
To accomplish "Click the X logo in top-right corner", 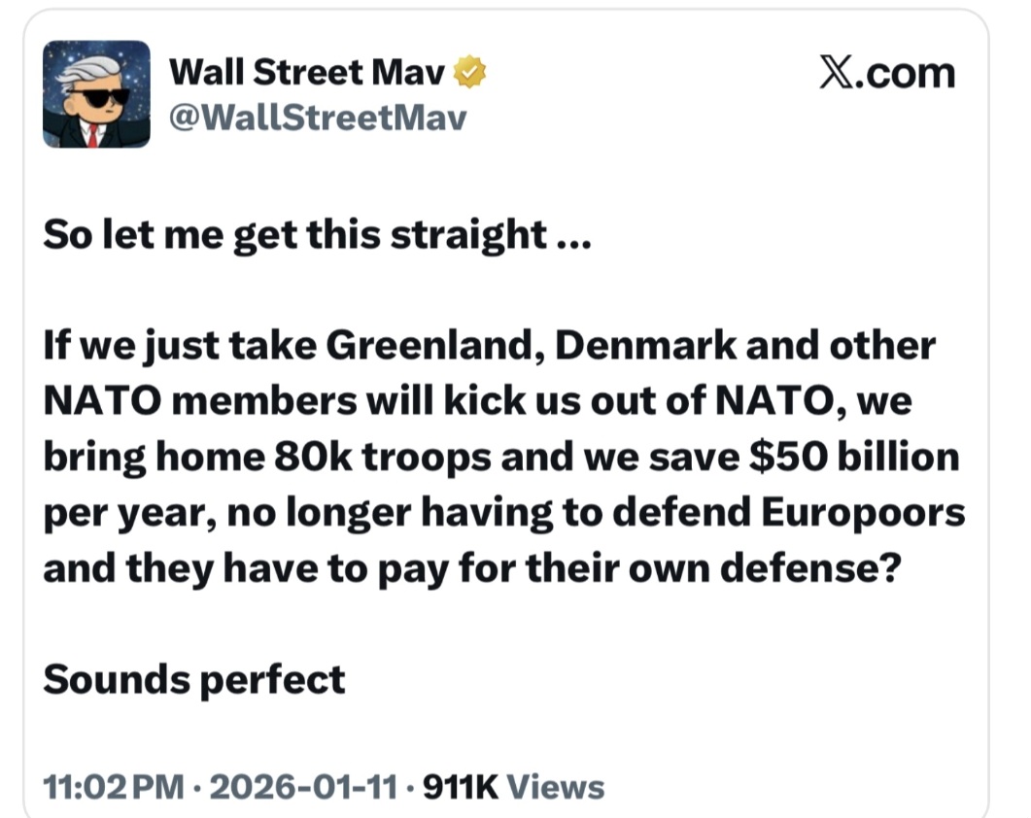I will [x=839, y=73].
